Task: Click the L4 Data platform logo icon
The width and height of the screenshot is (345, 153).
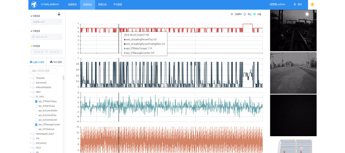Action: click(x=34, y=4)
